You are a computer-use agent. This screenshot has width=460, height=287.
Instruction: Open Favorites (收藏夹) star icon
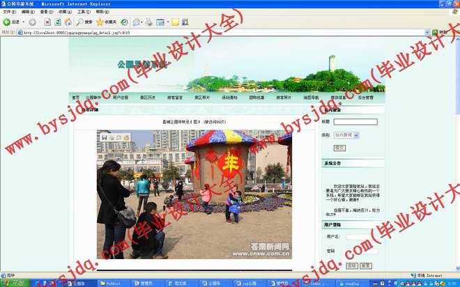tap(105, 22)
